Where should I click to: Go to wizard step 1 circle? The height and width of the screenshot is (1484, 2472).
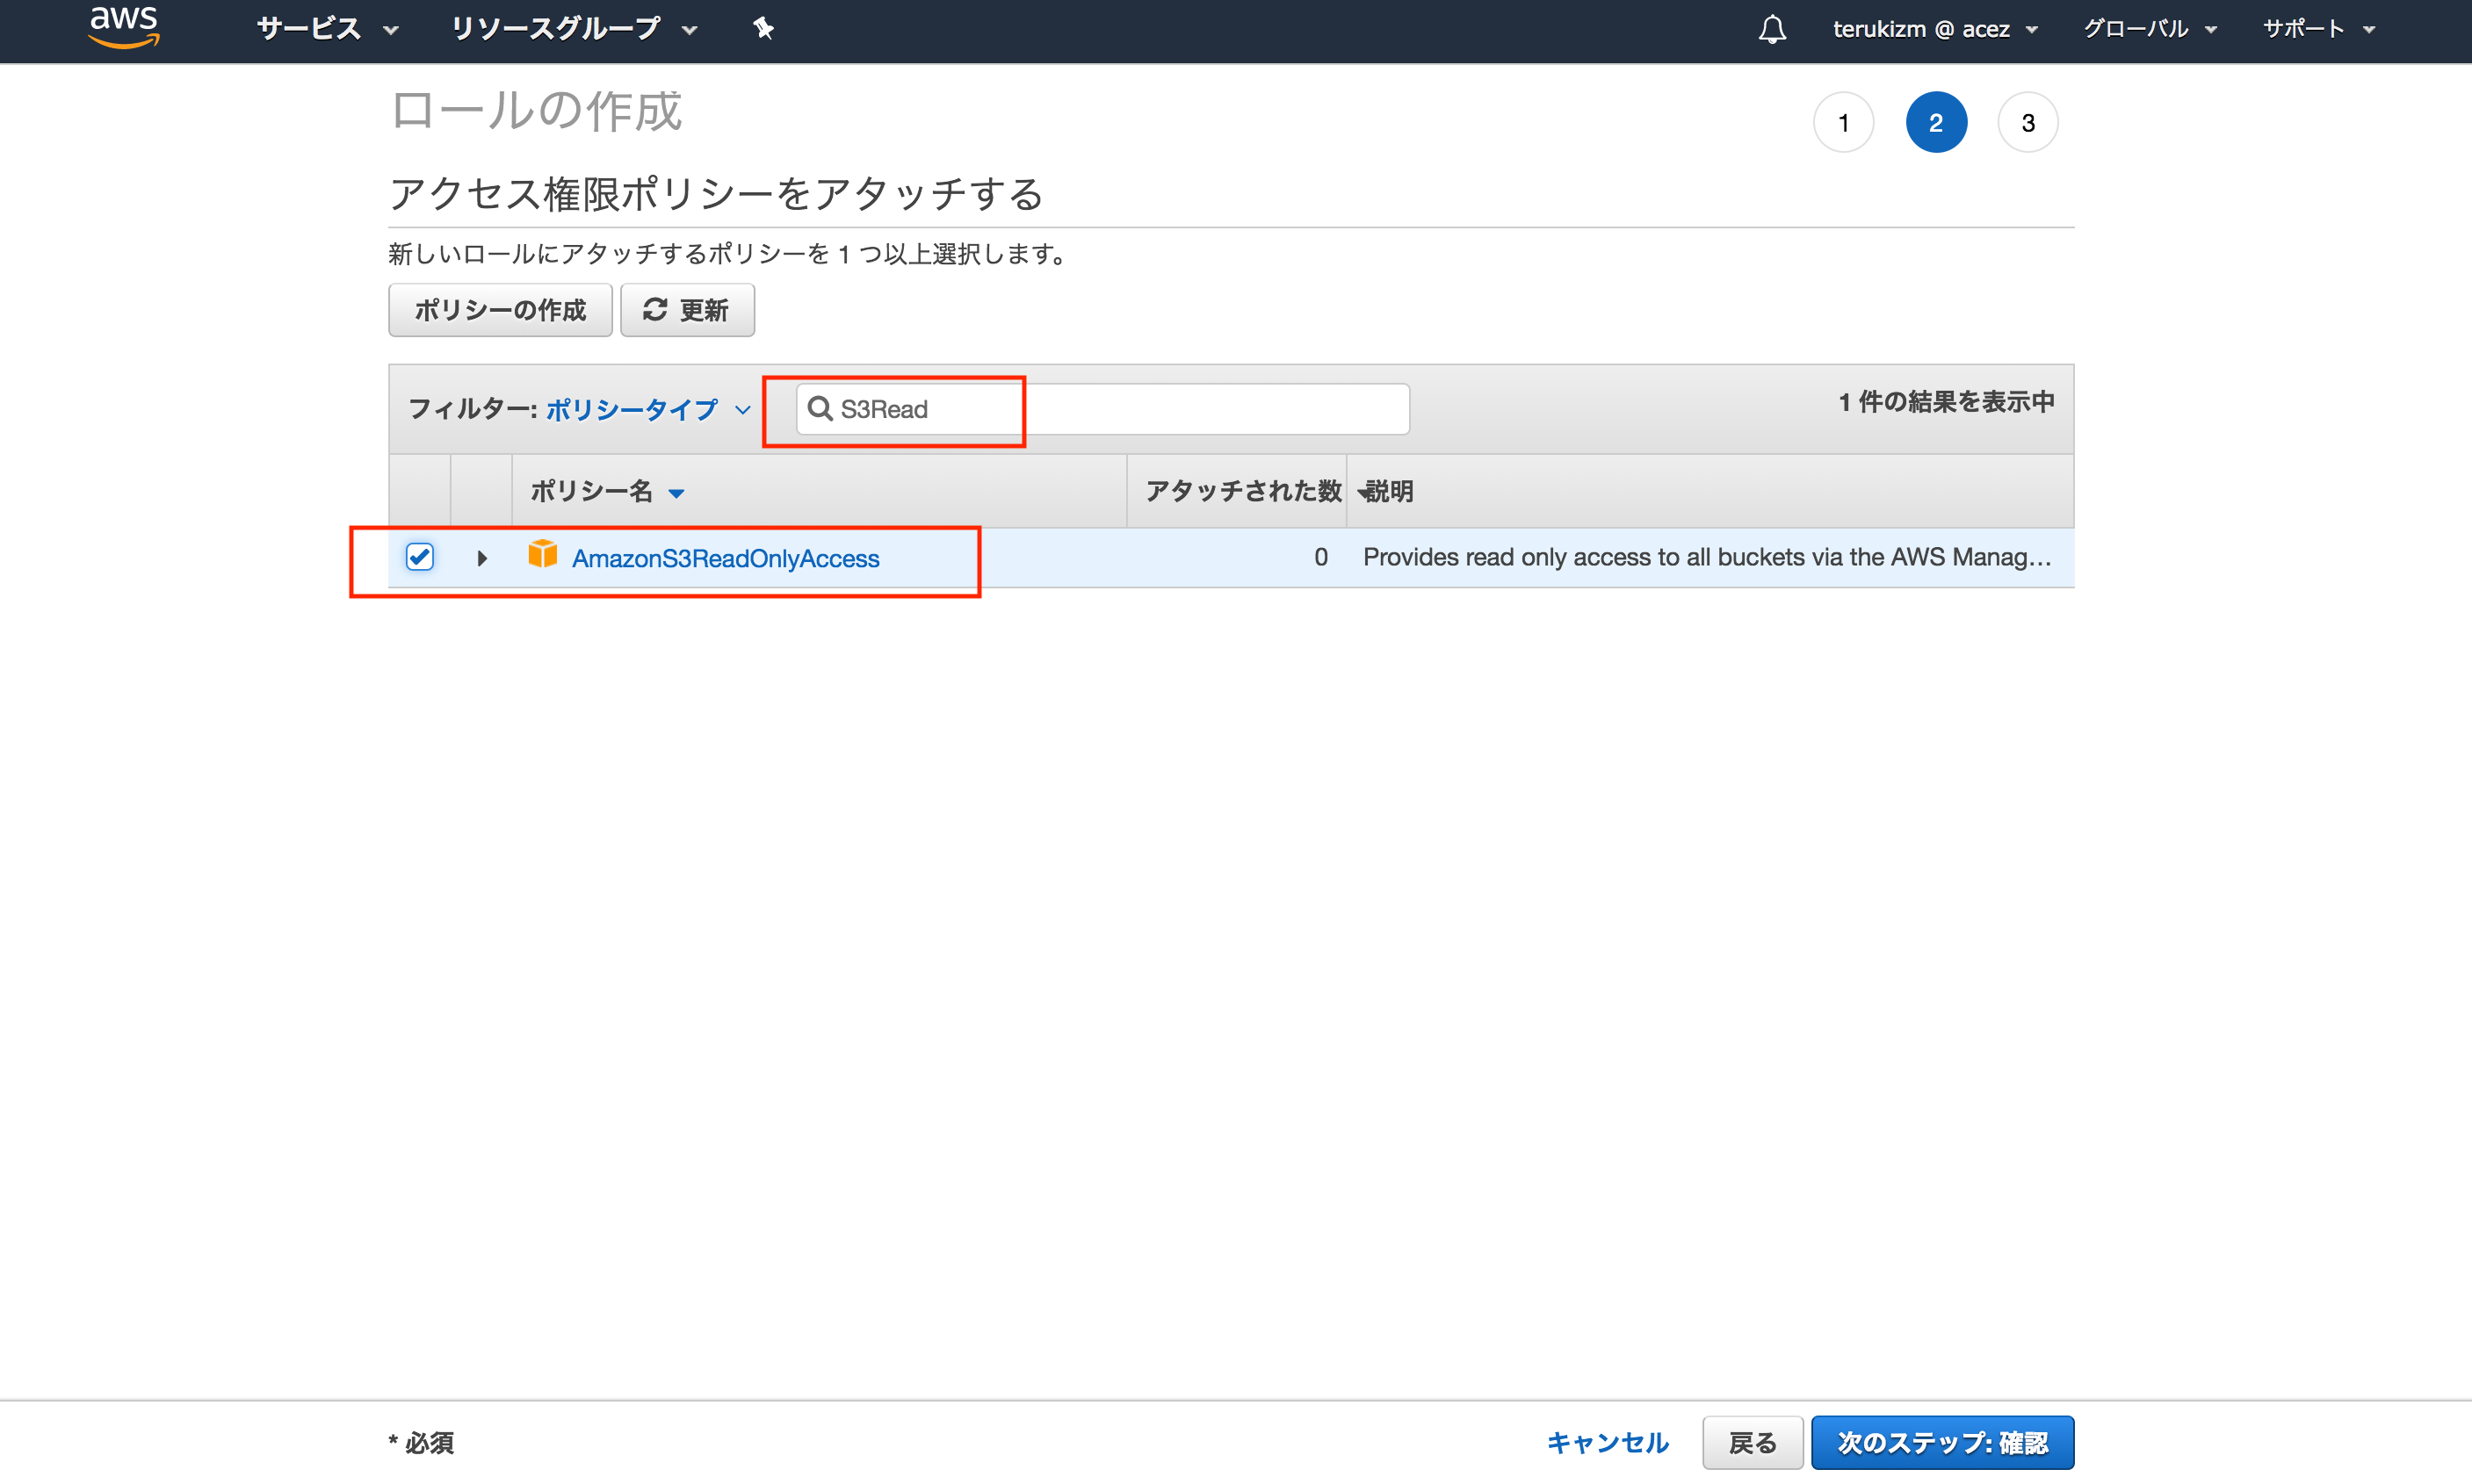(x=1843, y=122)
